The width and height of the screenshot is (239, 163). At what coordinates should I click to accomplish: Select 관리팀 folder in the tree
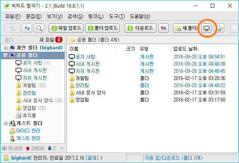tap(29, 93)
